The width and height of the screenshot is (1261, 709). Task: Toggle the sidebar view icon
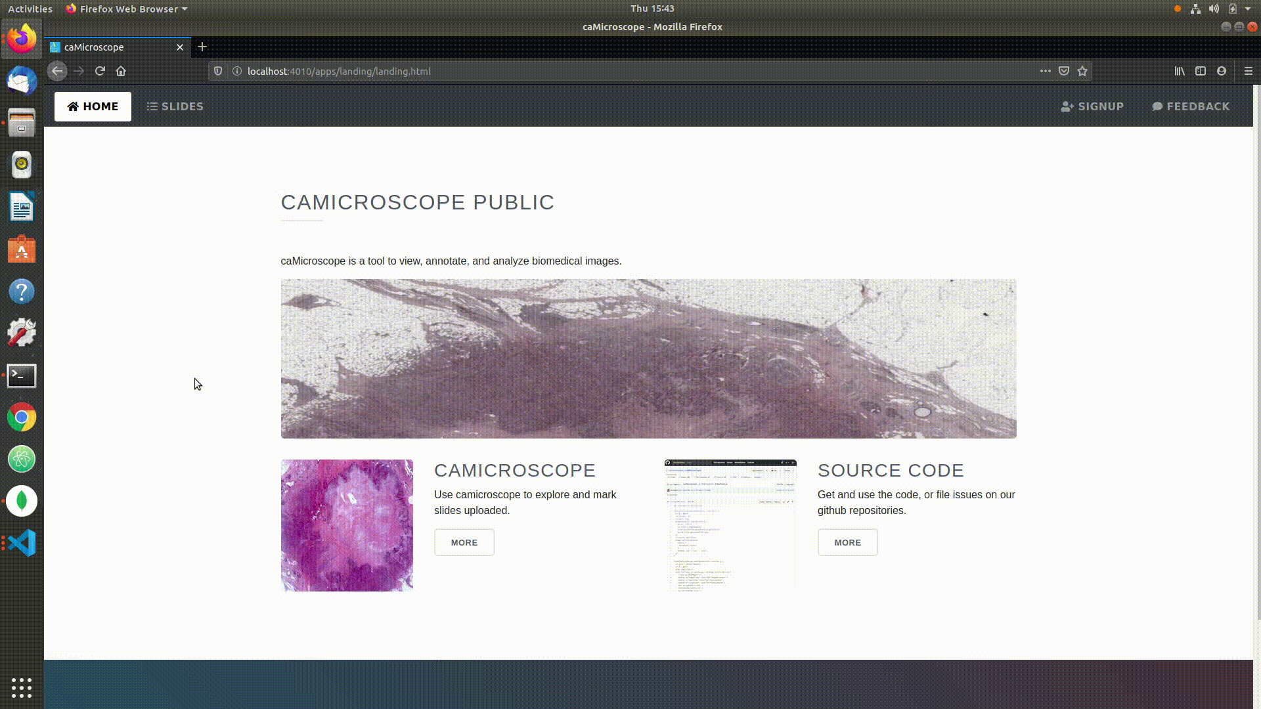1201,71
